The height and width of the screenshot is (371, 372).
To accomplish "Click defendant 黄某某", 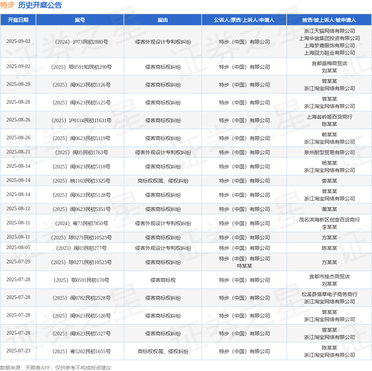I will 329,209.
